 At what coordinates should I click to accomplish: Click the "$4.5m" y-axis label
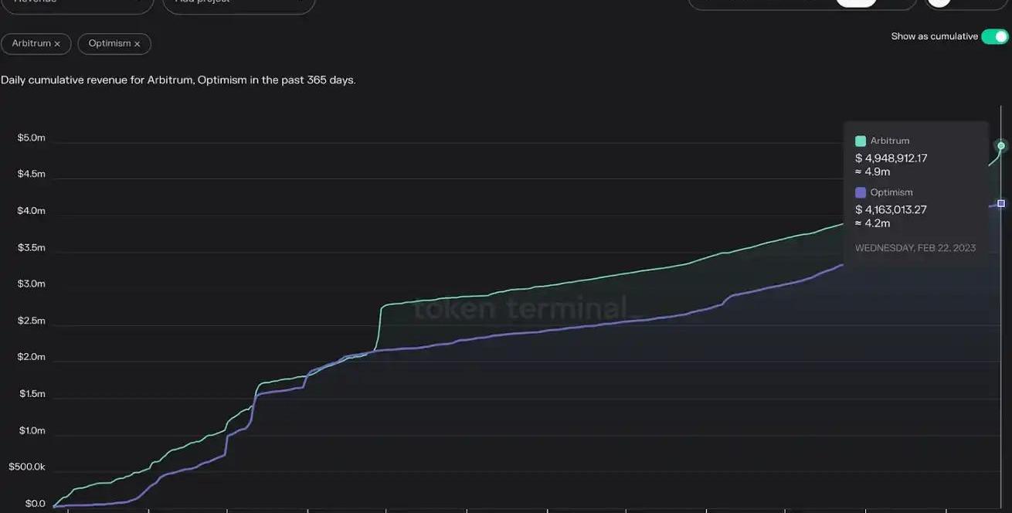pos(32,174)
